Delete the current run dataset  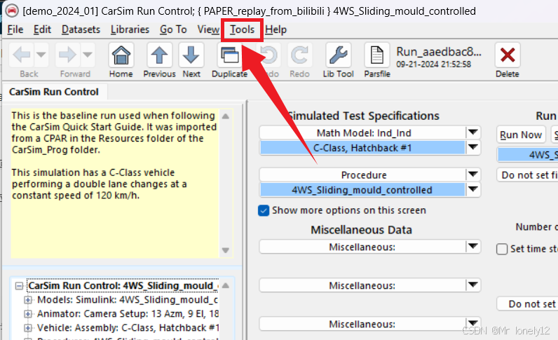tap(508, 55)
